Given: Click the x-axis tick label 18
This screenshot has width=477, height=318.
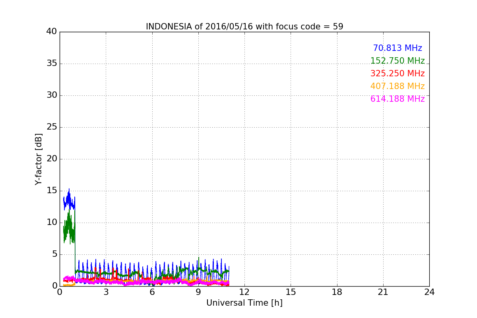Looking at the screenshot, I should pyautogui.click(x=337, y=292).
